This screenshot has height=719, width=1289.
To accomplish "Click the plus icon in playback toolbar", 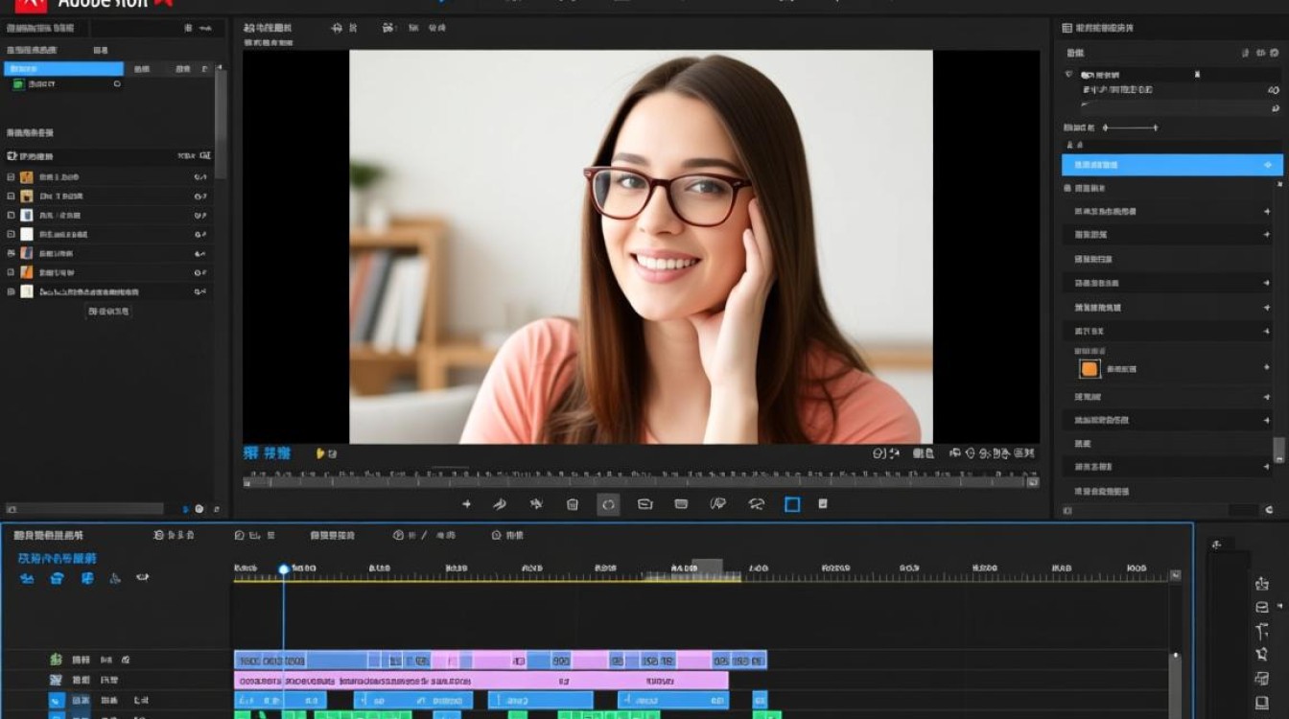I will pos(467,504).
